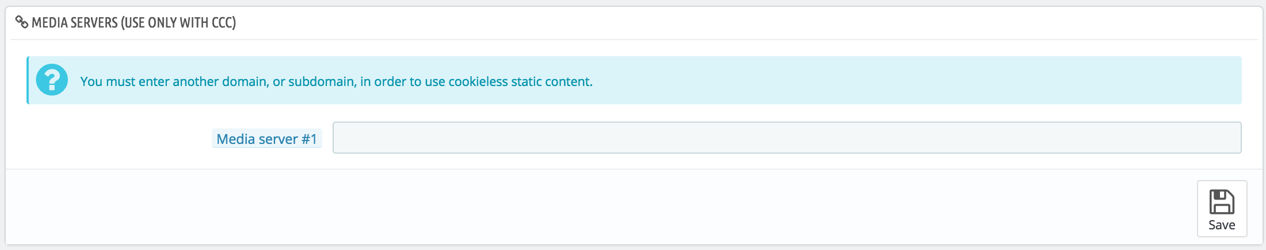Click the floppy disk Save icon
The image size is (1266, 250).
1222,202
